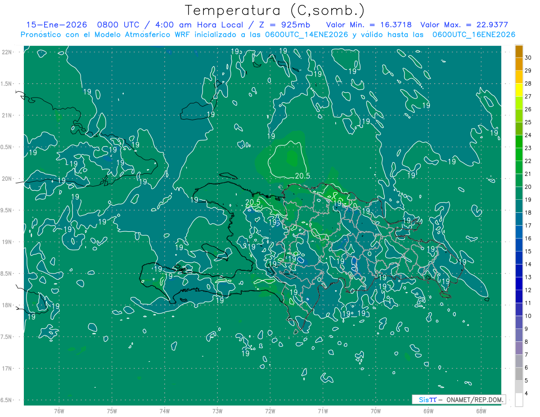The image size is (540, 417).
Task: Click the '68W' longitude axis label
Action: (481, 411)
